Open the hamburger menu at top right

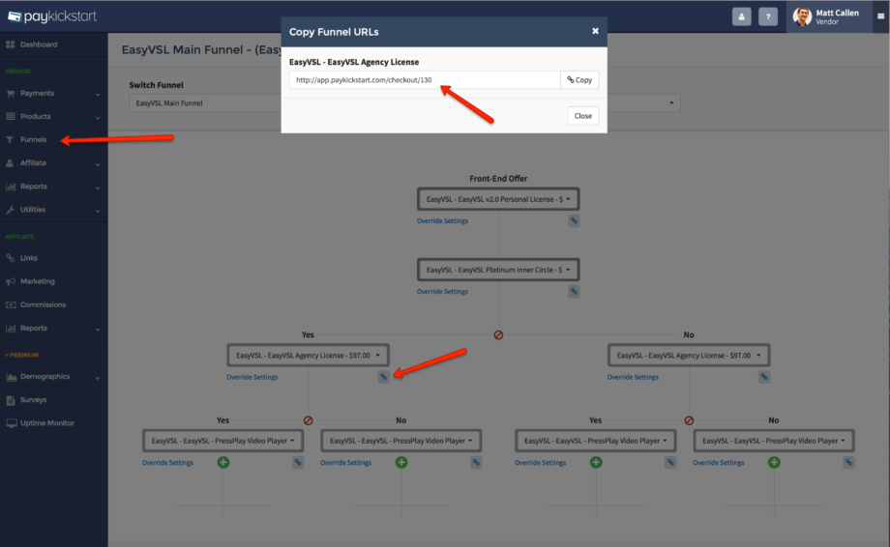coord(881,16)
